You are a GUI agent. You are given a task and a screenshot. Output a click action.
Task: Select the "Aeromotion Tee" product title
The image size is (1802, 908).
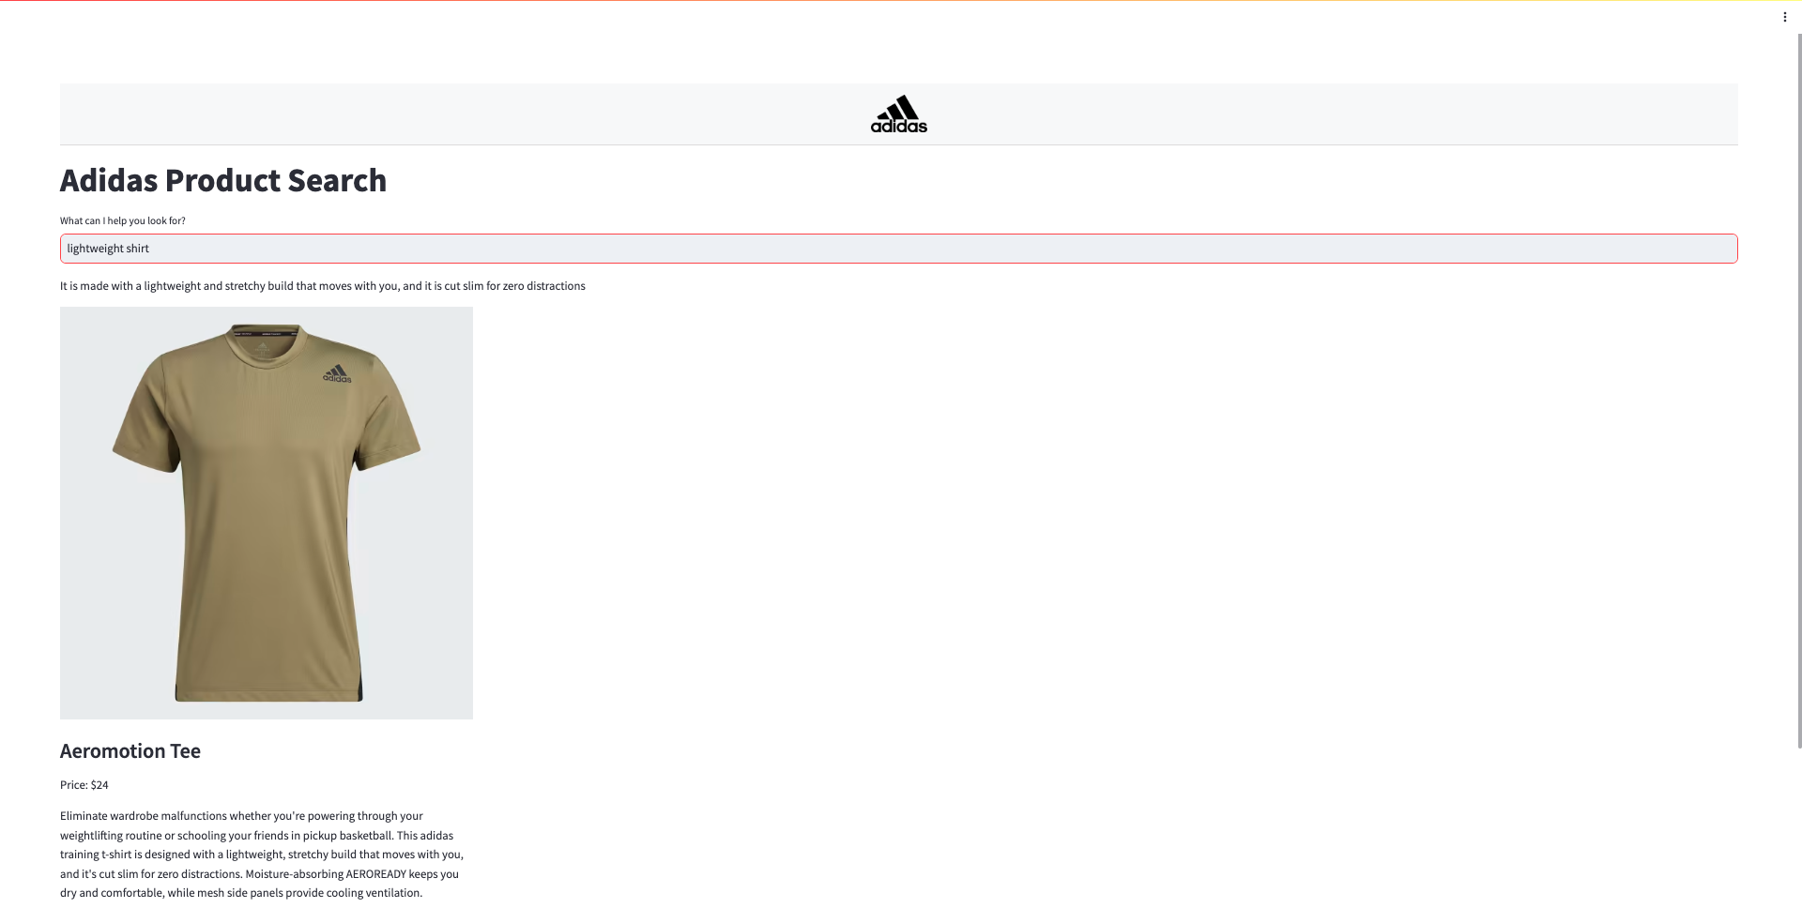pyautogui.click(x=130, y=751)
